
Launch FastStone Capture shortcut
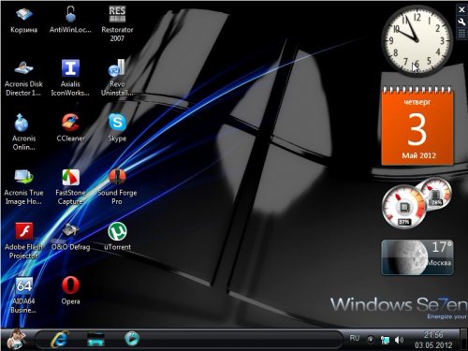pyautogui.click(x=70, y=186)
